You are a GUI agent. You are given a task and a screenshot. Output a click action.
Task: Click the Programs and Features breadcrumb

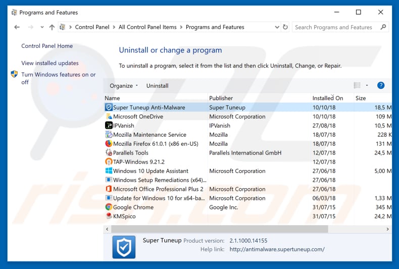coord(215,27)
